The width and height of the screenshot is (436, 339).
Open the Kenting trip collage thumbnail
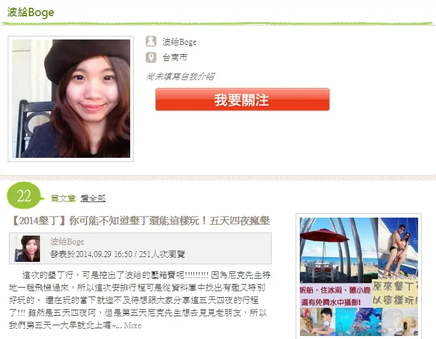(x=359, y=276)
